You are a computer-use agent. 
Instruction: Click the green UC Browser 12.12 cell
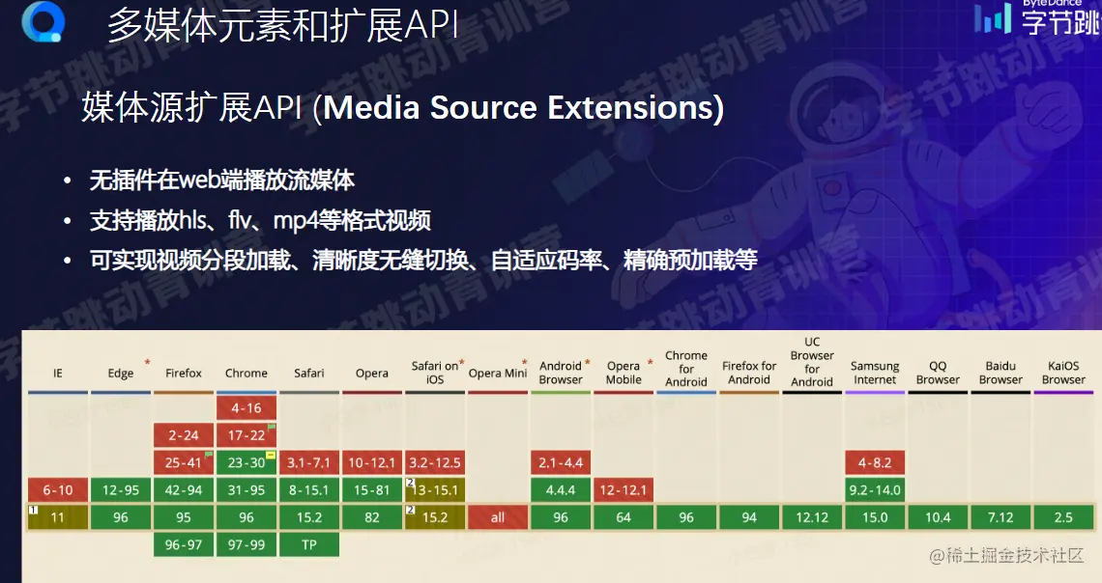(812, 517)
